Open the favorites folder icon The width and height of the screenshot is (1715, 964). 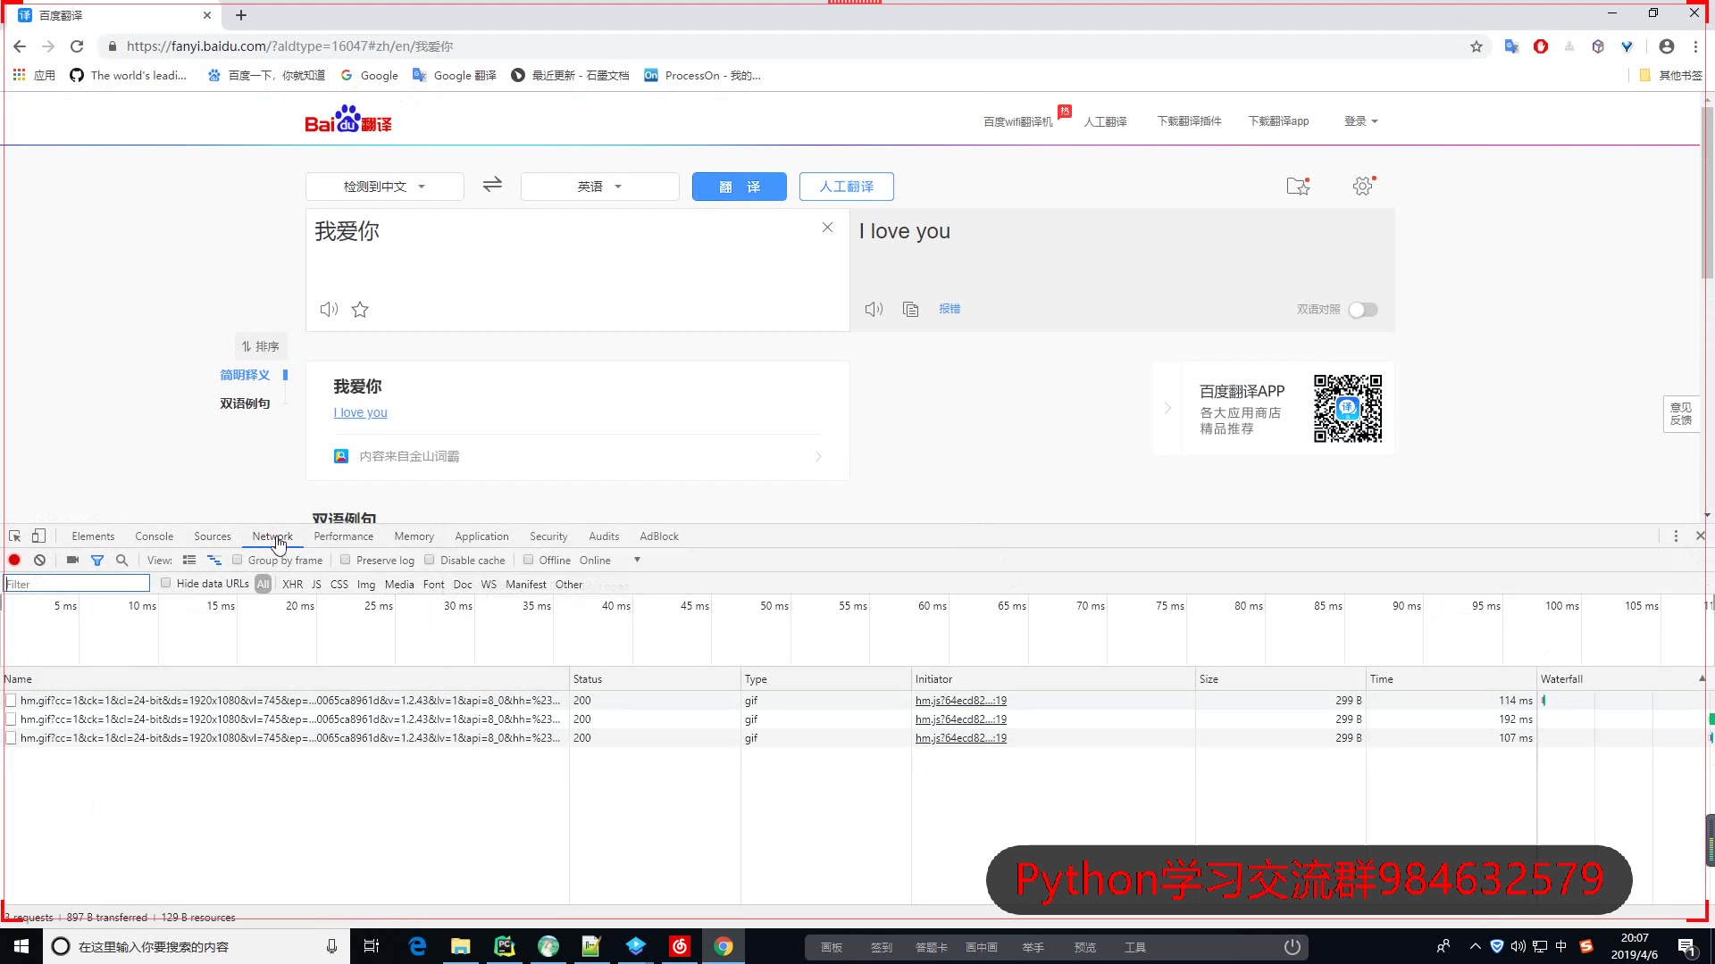click(x=1298, y=186)
